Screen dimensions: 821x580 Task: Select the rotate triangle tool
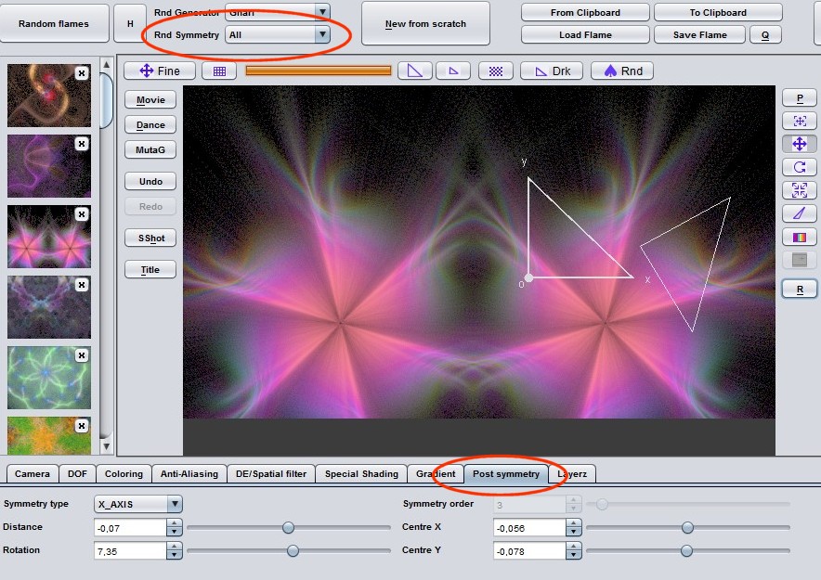point(799,167)
